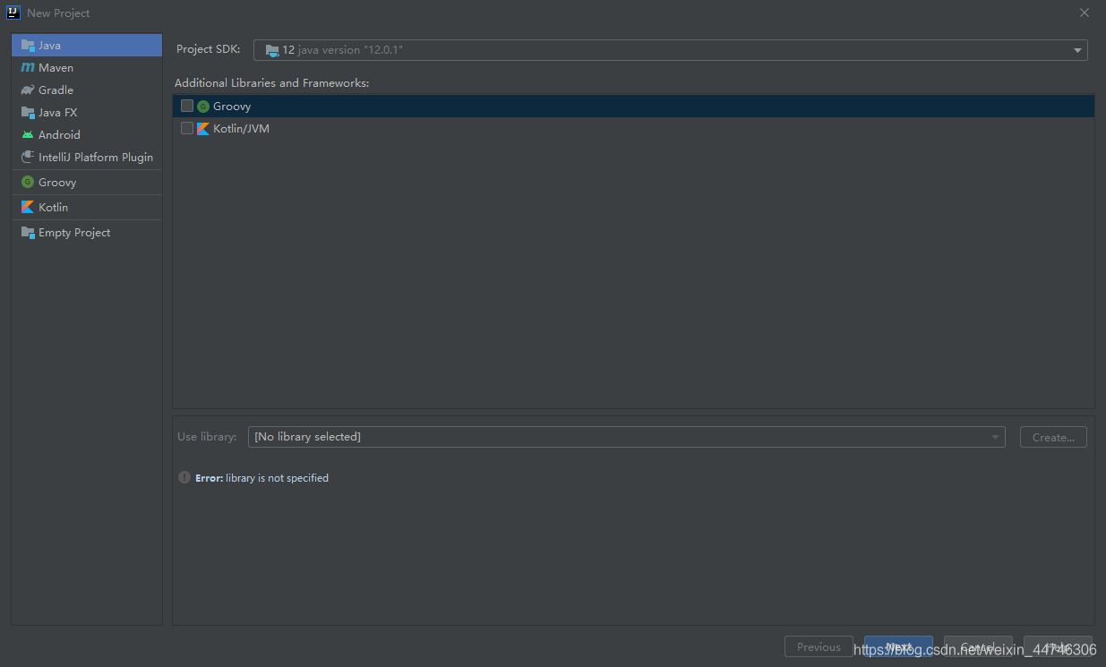This screenshot has width=1106, height=667.
Task: Select the Kotlin/JVM row text
Action: click(241, 128)
